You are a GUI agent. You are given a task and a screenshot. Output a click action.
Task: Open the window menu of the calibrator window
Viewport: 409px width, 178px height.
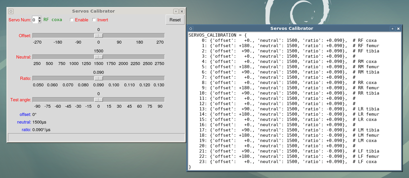coord(11,11)
